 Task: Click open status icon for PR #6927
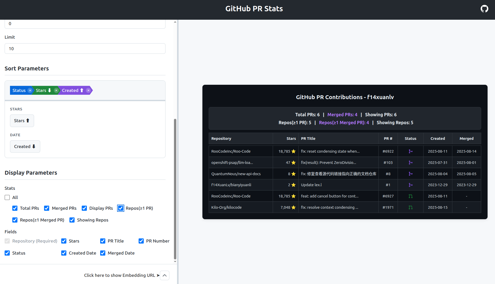coord(410,196)
